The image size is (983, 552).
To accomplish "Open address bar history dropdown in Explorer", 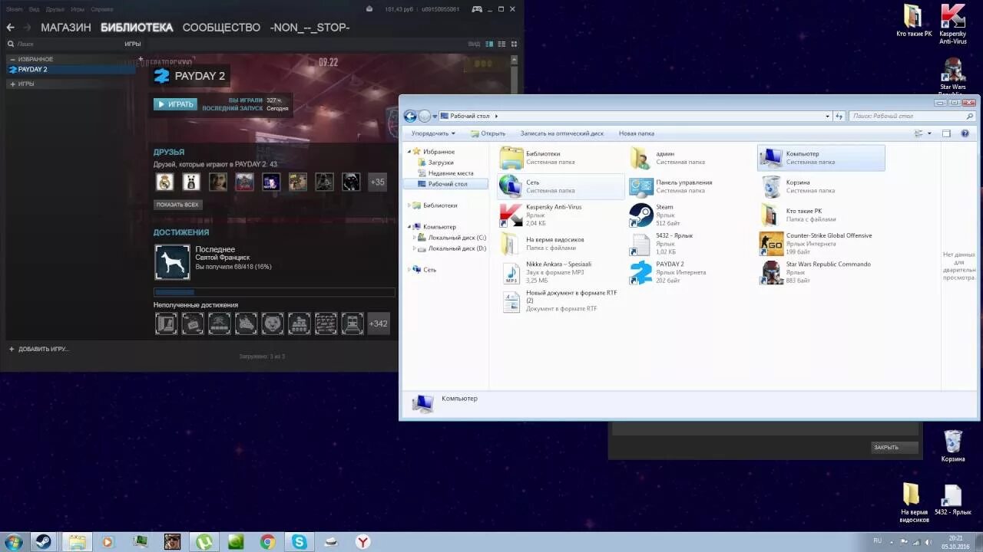I will [x=827, y=117].
